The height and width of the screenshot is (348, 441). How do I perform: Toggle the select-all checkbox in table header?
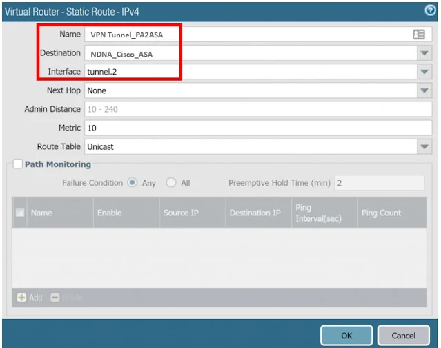click(x=20, y=213)
